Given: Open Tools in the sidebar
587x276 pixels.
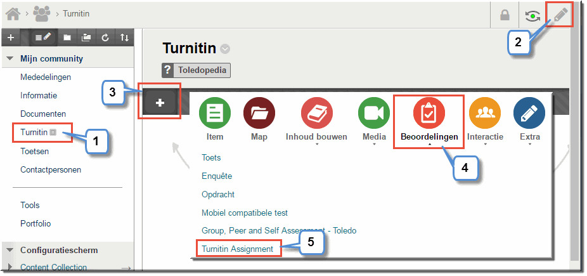Looking at the screenshot, I should click(30, 205).
